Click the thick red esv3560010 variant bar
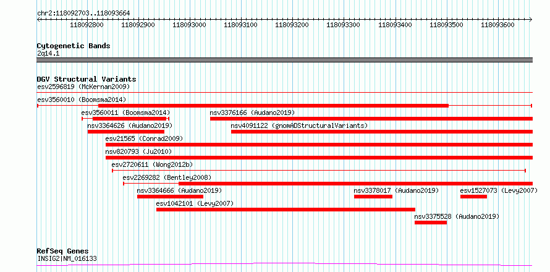This screenshot has height=272, width=550. pyautogui.click(x=273, y=106)
